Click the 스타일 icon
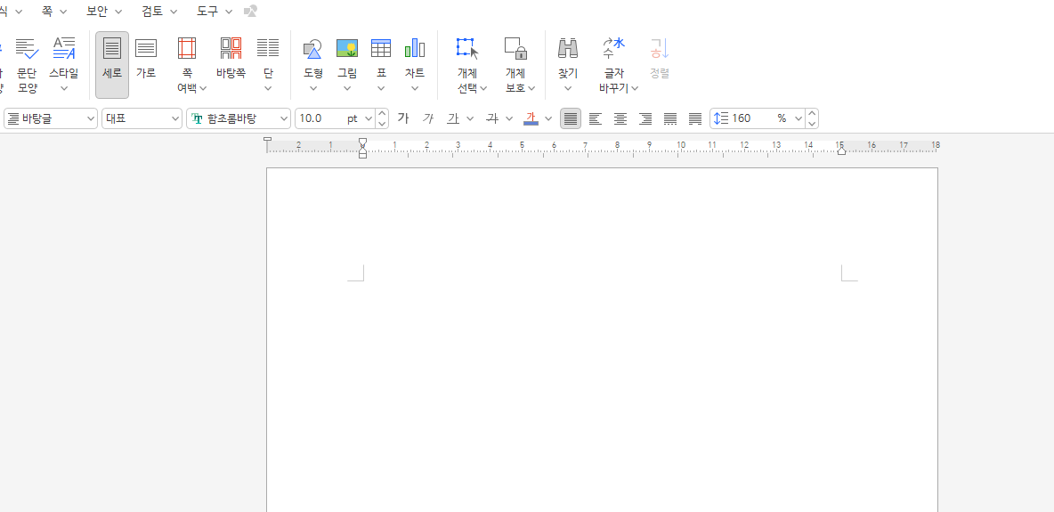This screenshot has width=1054, height=512. click(x=64, y=50)
